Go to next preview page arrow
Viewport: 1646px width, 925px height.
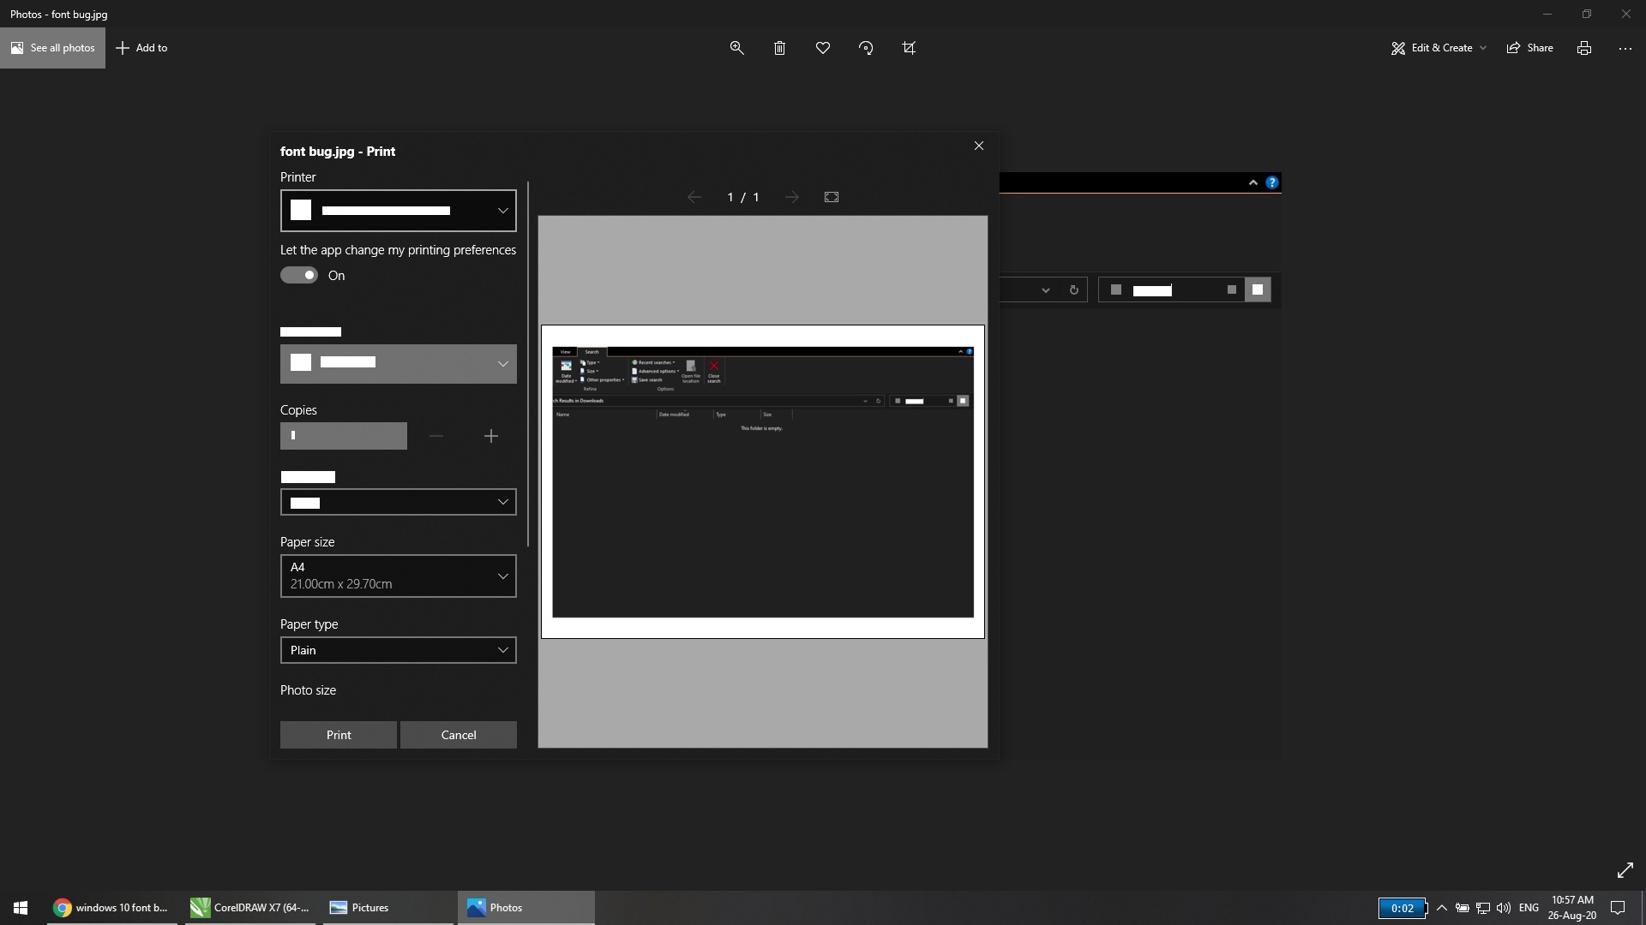[x=792, y=197]
